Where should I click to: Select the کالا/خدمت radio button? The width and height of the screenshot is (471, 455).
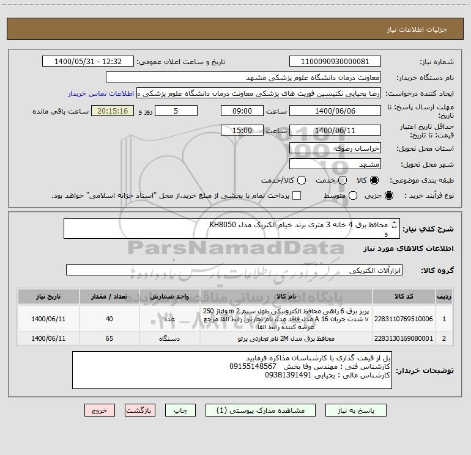[302, 180]
